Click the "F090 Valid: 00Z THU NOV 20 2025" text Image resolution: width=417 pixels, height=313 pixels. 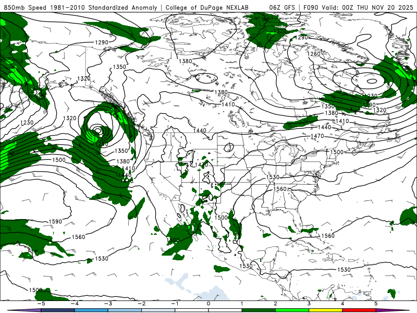(358, 7)
